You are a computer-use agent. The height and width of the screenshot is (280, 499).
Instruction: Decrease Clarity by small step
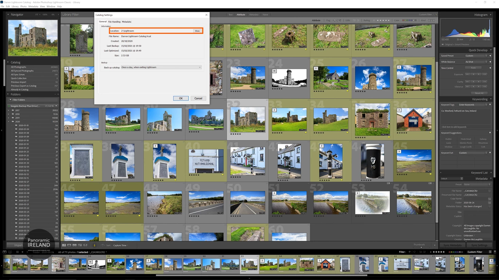473,82
